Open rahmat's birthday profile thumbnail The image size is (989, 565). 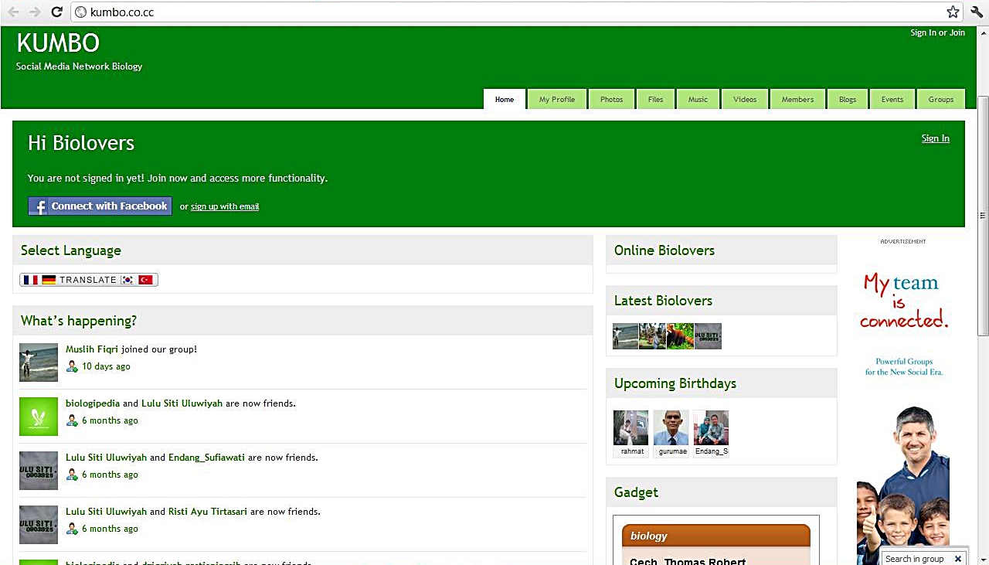630,427
